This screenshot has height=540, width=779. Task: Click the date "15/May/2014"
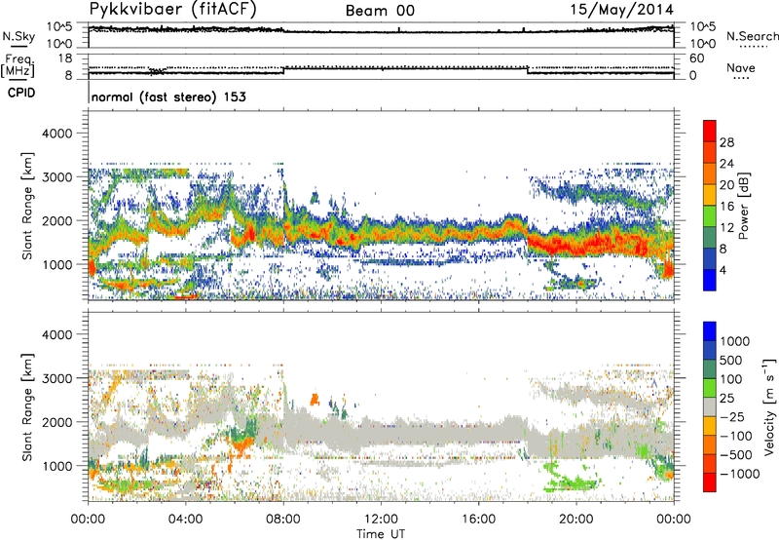point(621,10)
